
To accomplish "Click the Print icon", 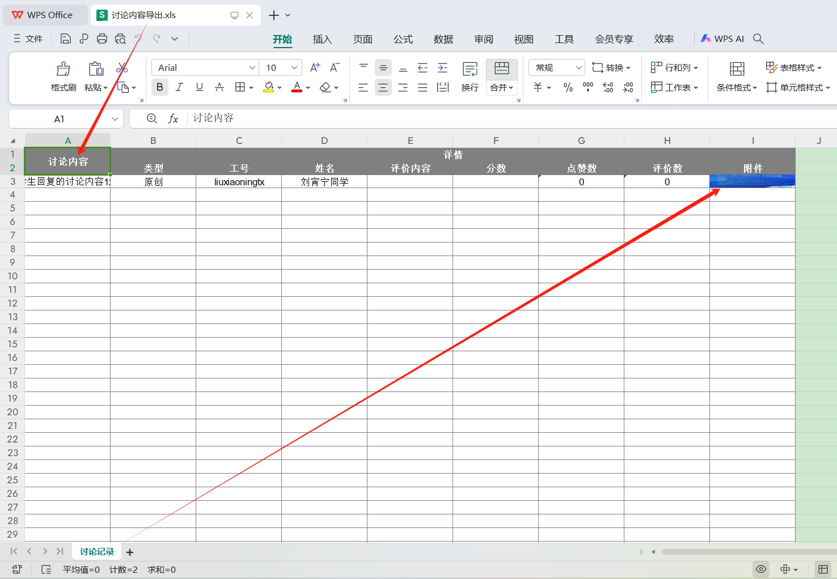I will (x=102, y=39).
